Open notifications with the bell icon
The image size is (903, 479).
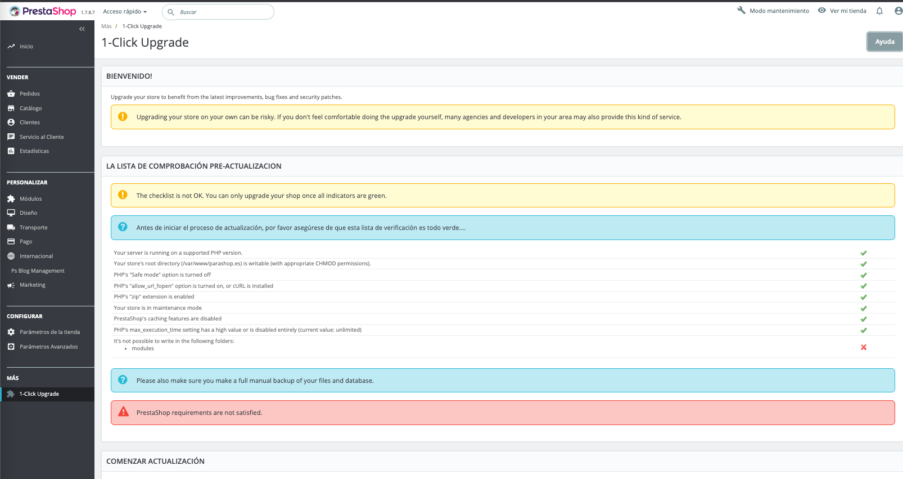click(x=879, y=11)
